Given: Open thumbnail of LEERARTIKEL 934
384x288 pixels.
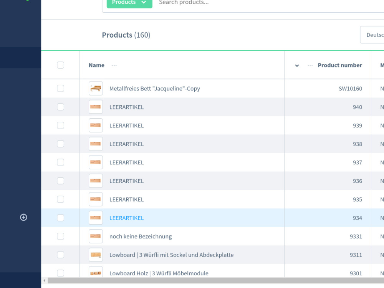Looking at the screenshot, I should pos(96,218).
